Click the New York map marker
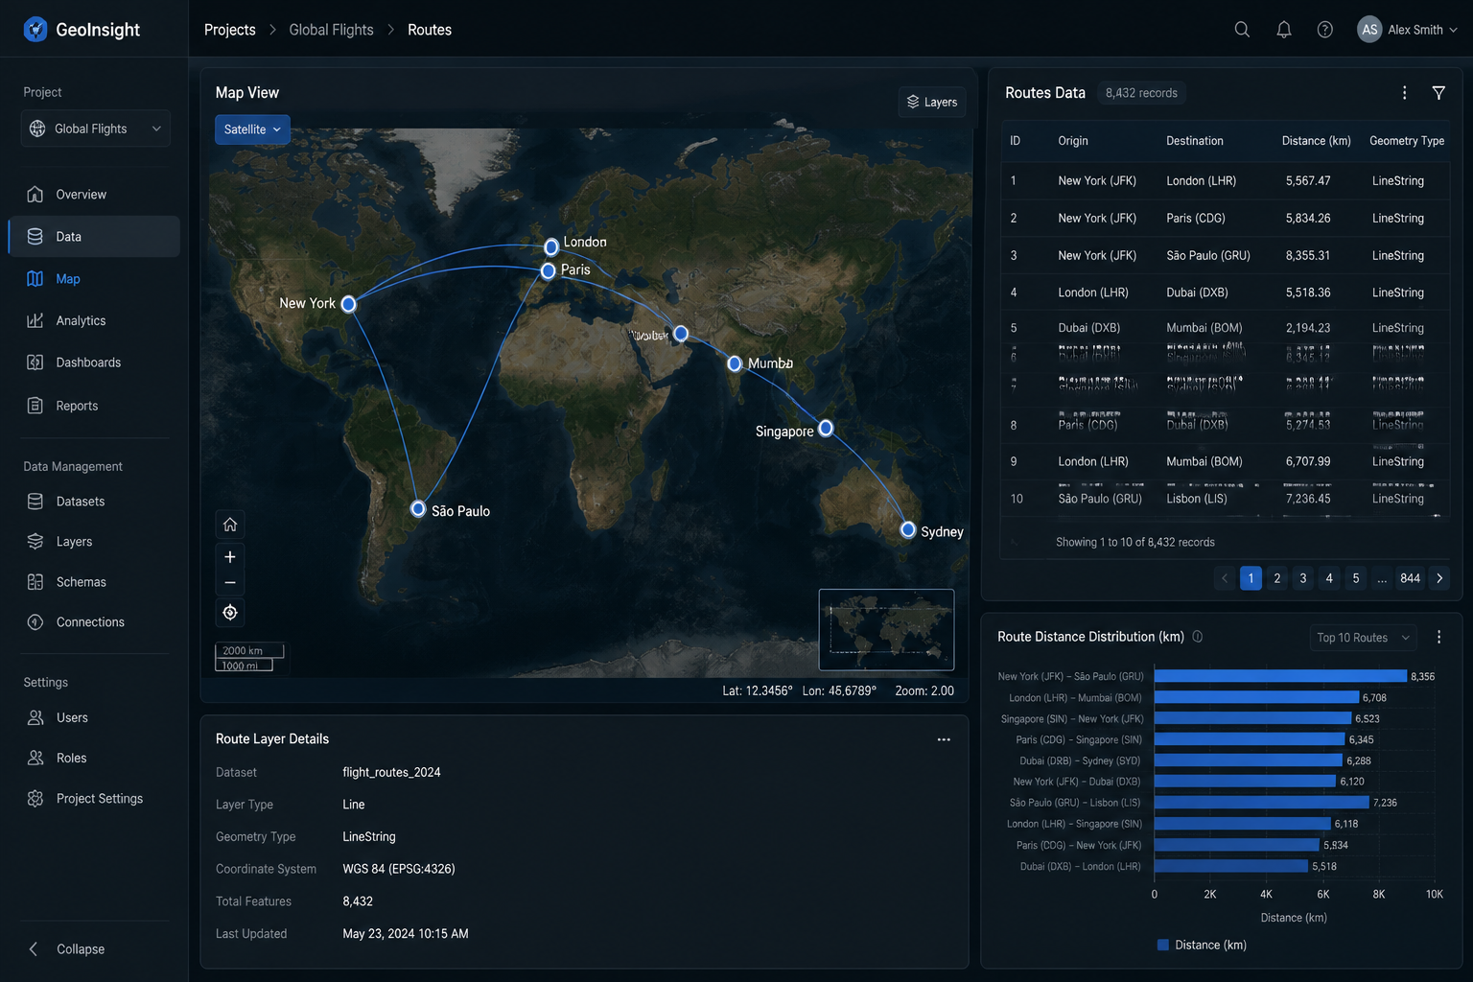This screenshot has width=1473, height=982. coord(349,304)
